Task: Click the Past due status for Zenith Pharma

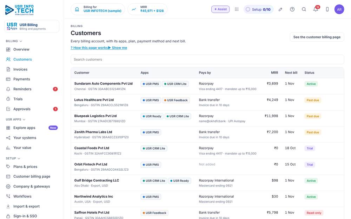Action: [313, 132]
